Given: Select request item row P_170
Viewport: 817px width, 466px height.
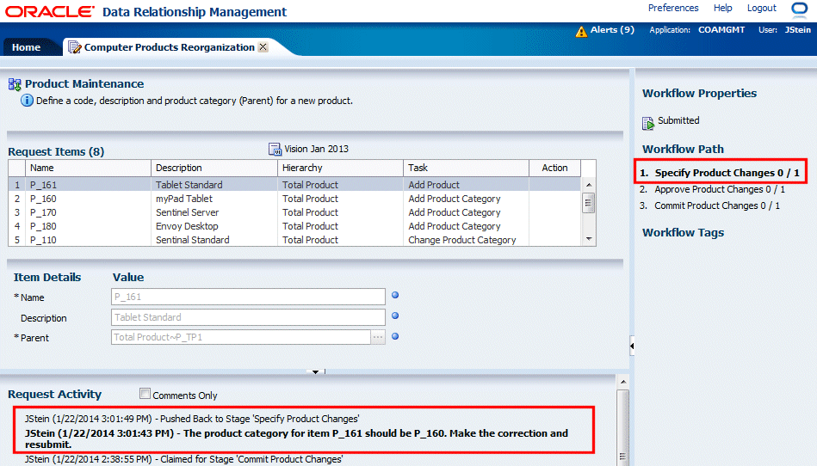Looking at the screenshot, I should (x=294, y=212).
